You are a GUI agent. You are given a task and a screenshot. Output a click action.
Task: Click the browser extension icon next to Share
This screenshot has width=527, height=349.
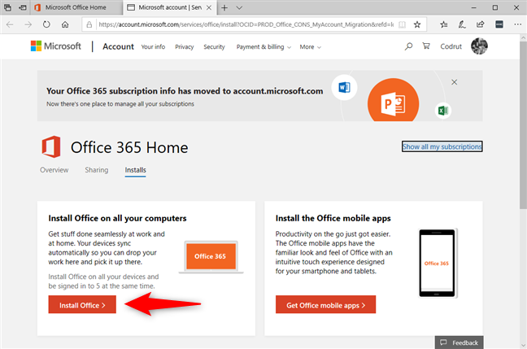pyautogui.click(x=499, y=24)
